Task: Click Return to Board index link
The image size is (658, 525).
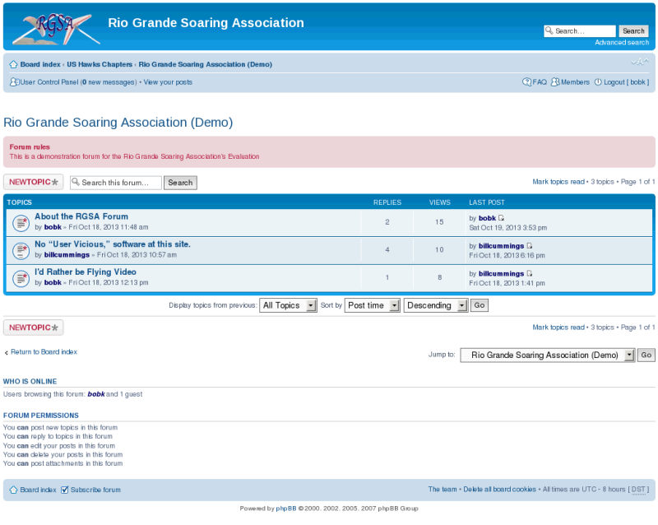Action: coord(44,352)
